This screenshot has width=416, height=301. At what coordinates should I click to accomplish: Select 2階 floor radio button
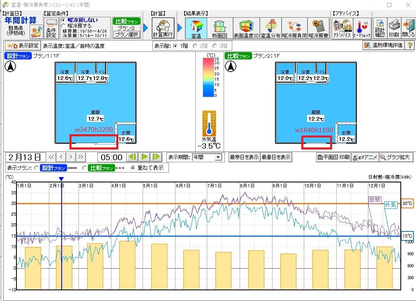tap(195, 46)
